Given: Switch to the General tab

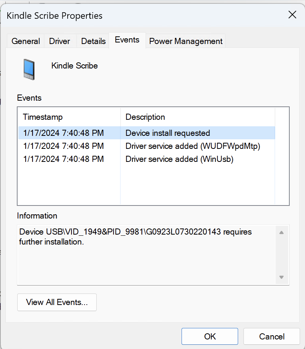Looking at the screenshot, I should click(26, 41).
